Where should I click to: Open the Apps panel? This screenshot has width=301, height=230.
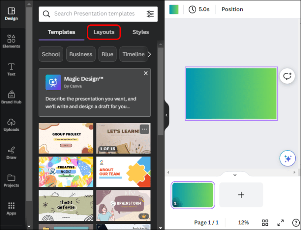tap(11, 209)
